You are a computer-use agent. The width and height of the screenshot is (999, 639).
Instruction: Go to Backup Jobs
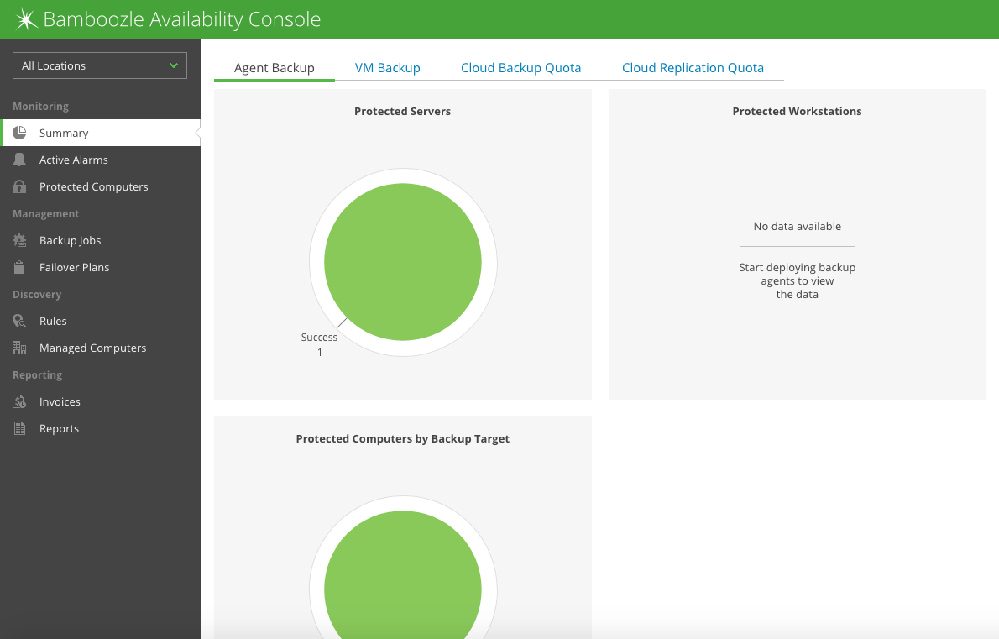(x=100, y=240)
